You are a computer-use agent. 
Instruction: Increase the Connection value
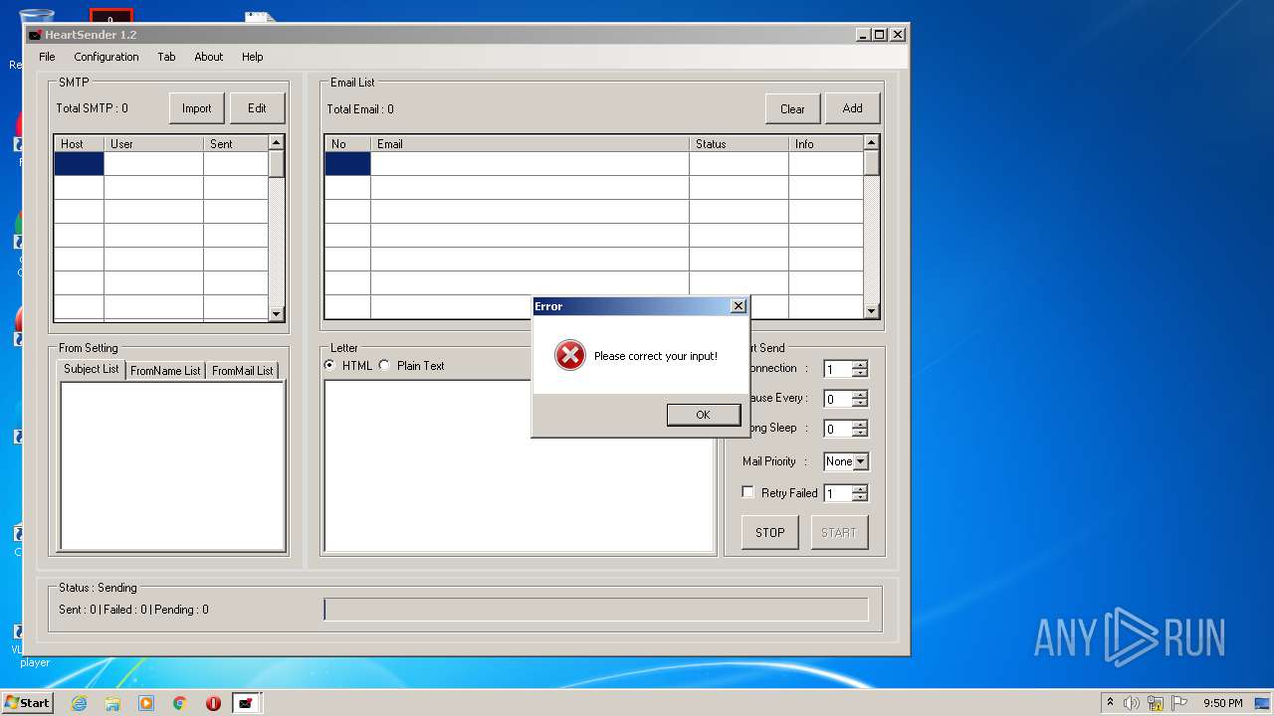tap(860, 364)
